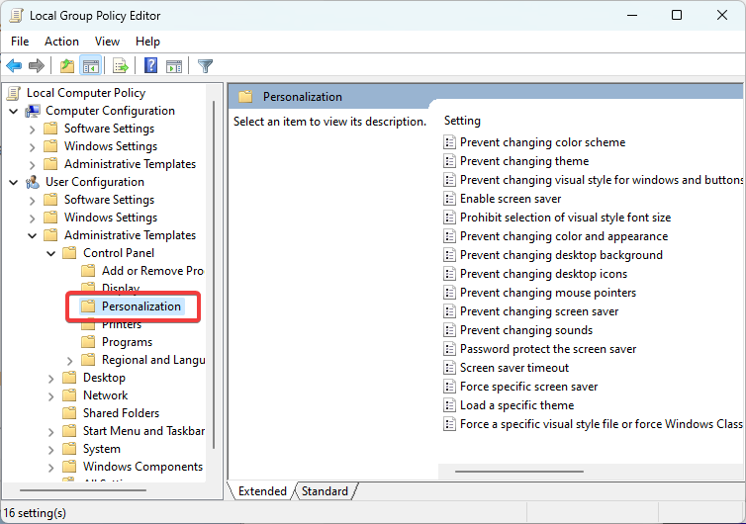Click the Force specific screen saver setting icon
The image size is (746, 524).
click(449, 387)
